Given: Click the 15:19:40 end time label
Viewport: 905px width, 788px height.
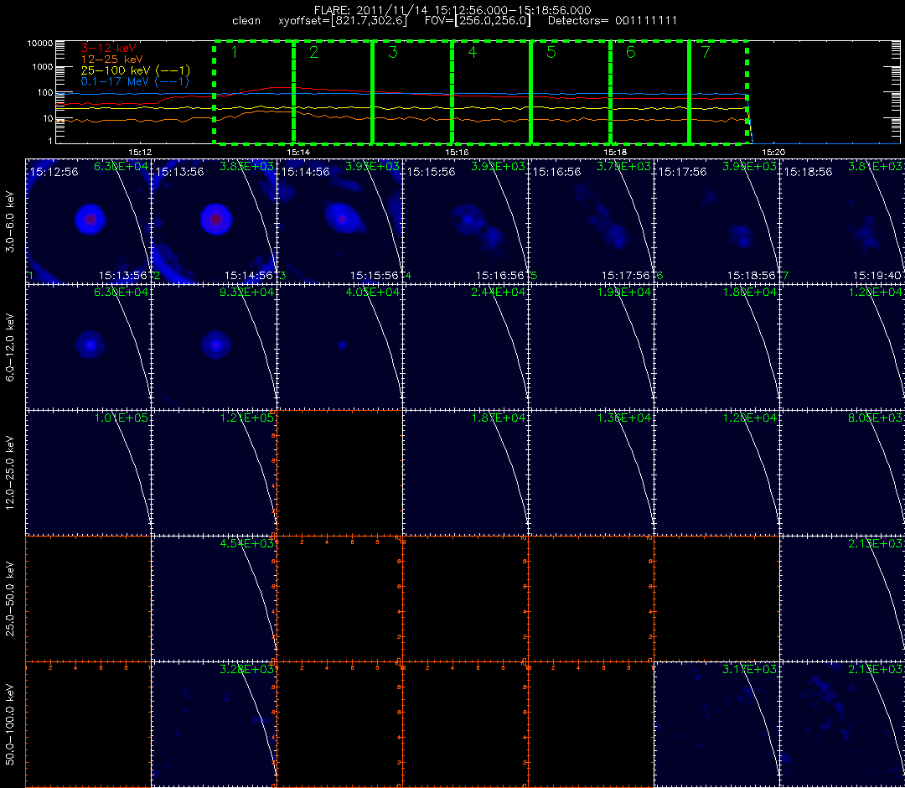Looking at the screenshot, I should (877, 276).
